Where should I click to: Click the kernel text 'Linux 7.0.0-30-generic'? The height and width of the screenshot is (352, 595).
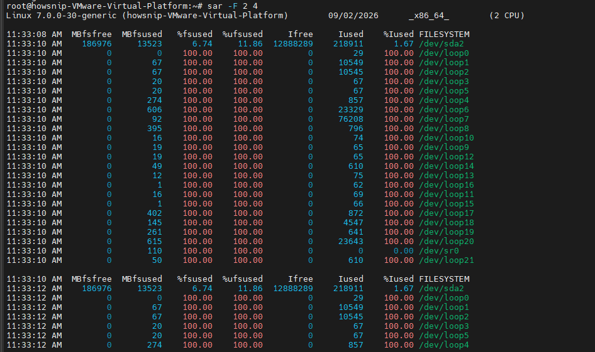(61, 16)
